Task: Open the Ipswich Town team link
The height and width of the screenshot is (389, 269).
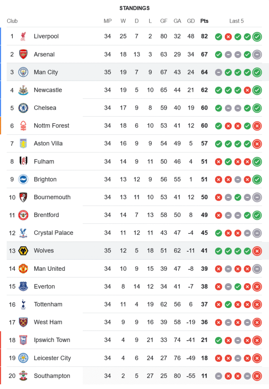Action: tap(52, 340)
